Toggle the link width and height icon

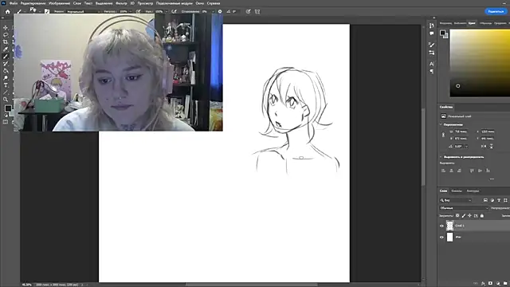pos(443,135)
